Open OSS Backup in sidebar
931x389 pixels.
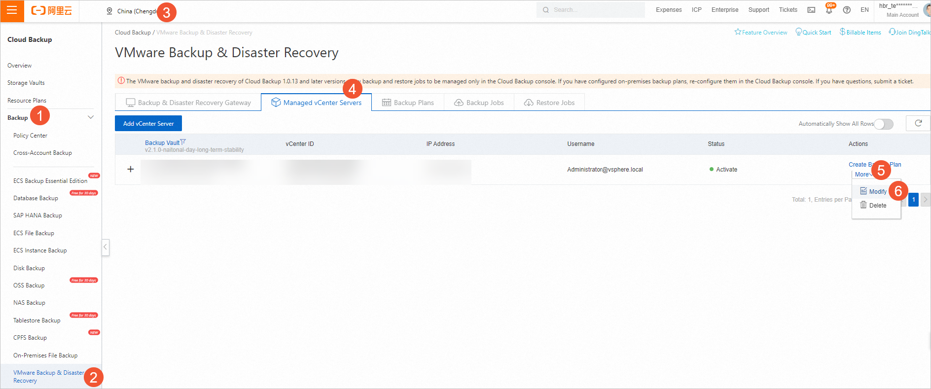pyautogui.click(x=29, y=285)
